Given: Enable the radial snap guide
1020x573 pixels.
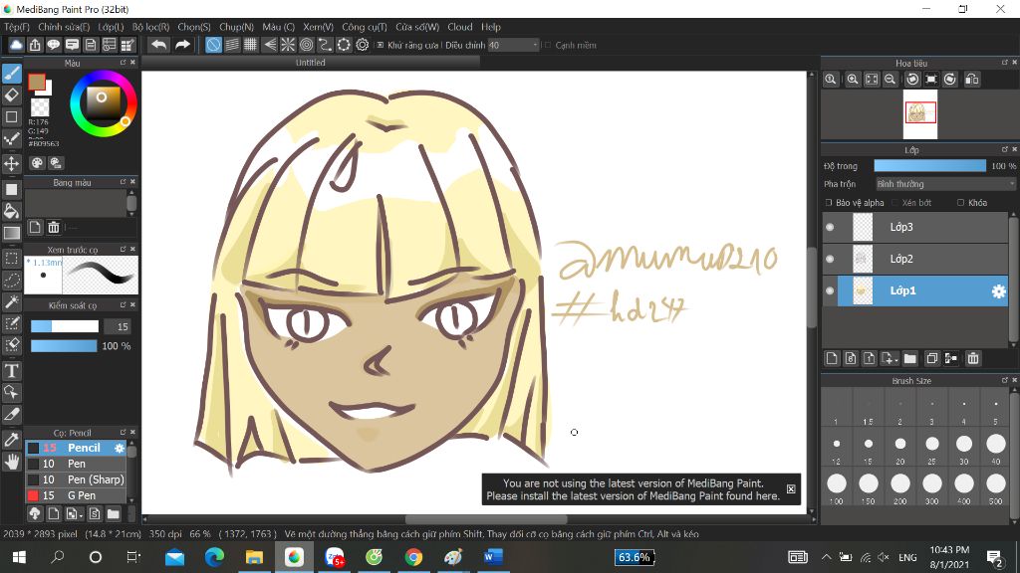Looking at the screenshot, I should (x=288, y=45).
